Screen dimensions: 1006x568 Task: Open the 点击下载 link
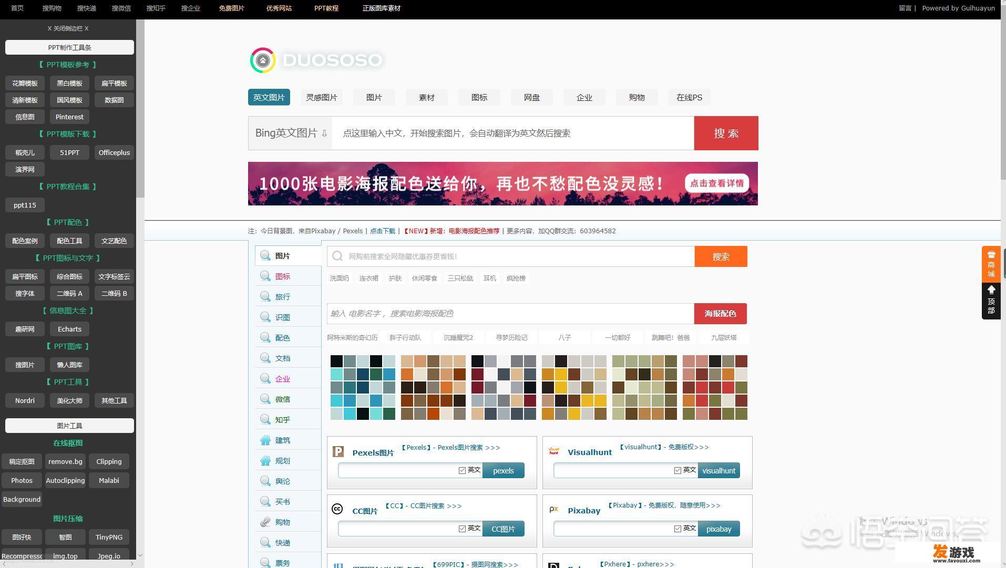point(383,231)
